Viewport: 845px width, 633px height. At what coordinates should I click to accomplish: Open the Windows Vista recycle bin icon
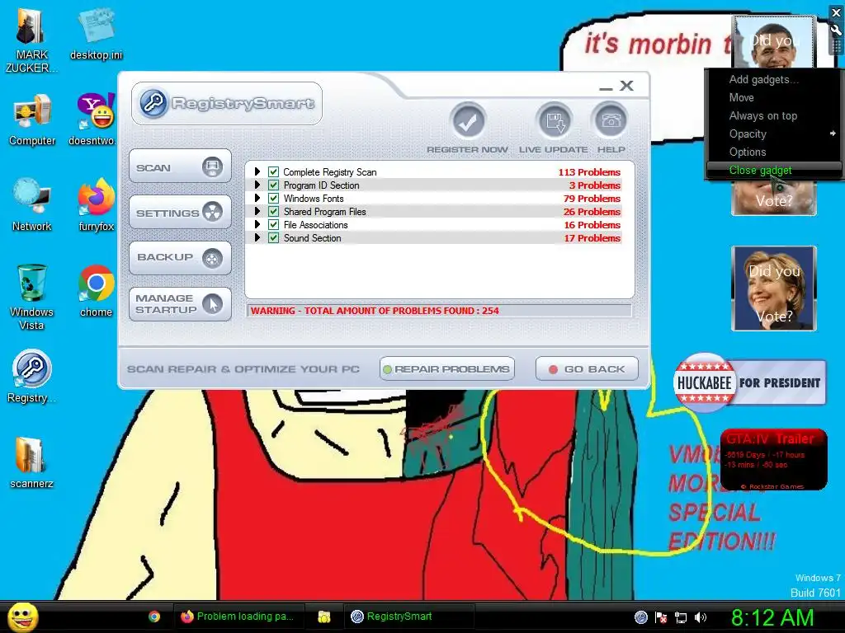(x=31, y=284)
